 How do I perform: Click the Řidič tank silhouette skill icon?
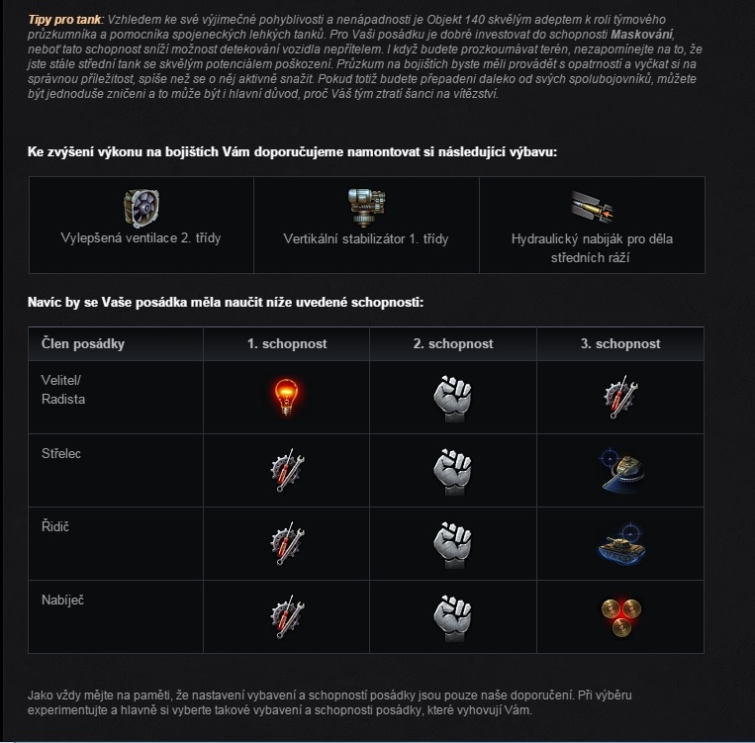(x=621, y=544)
